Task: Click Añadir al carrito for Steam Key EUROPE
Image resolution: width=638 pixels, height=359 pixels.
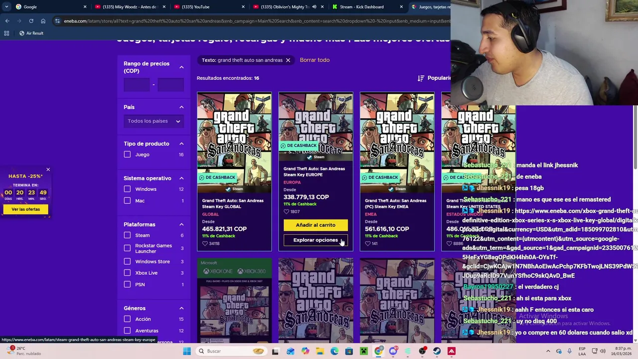Action: click(316, 225)
